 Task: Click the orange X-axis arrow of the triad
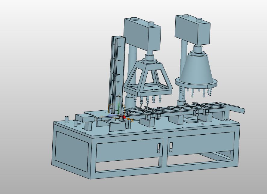click(x=128, y=119)
